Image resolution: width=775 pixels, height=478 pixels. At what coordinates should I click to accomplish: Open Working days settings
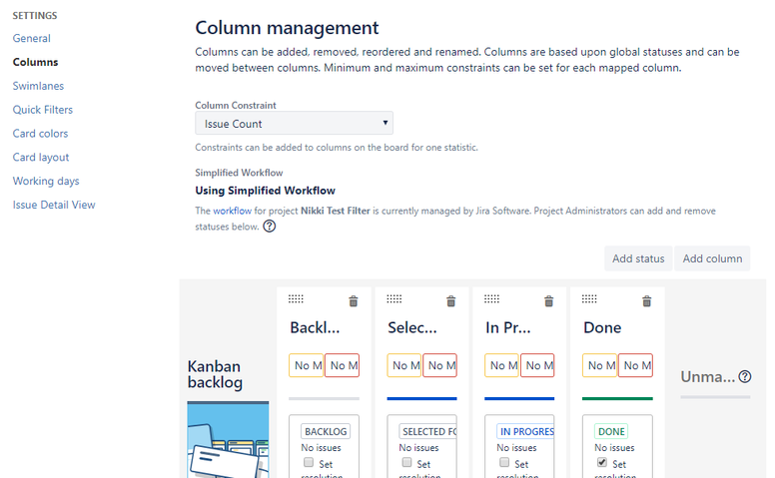point(46,181)
